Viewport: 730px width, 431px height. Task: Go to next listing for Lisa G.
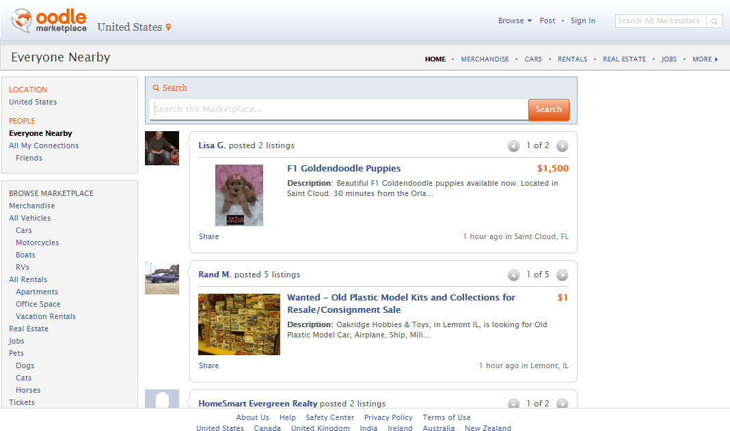point(563,146)
